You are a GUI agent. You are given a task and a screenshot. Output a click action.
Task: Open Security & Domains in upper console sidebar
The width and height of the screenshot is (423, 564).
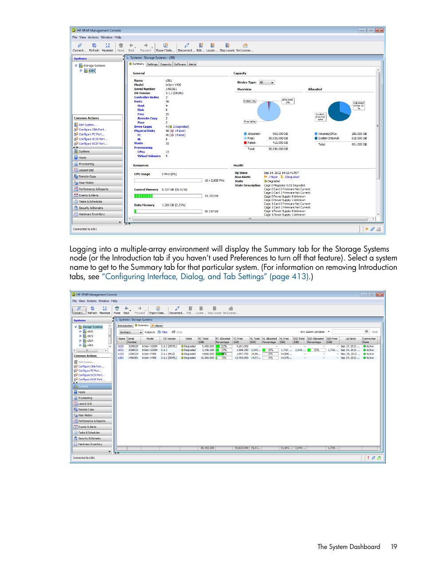point(98,208)
